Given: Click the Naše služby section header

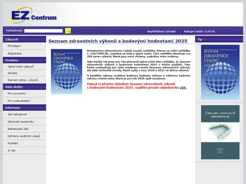Looking at the screenshot, I should click(x=25, y=87).
